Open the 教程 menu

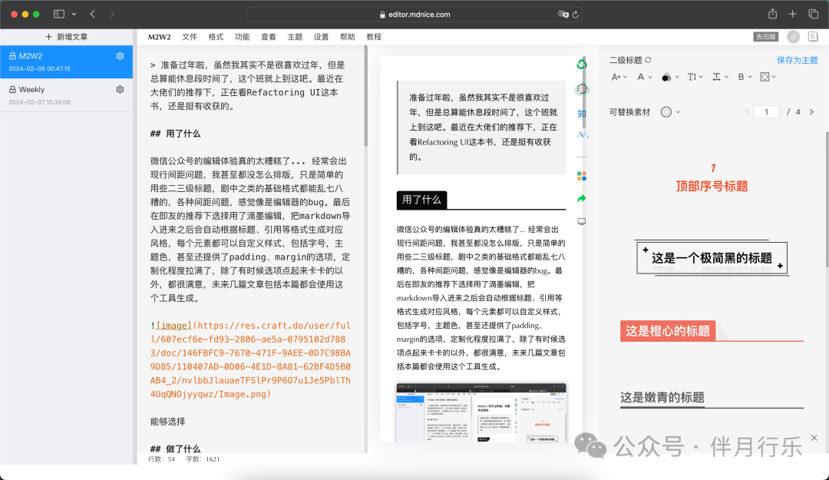click(374, 37)
